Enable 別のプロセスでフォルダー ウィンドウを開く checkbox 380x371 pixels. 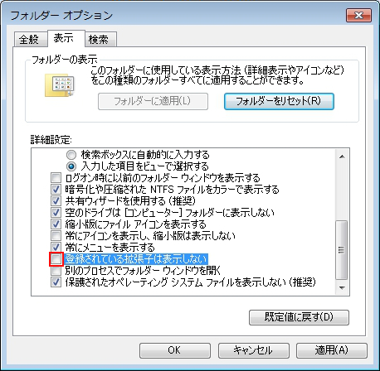pyautogui.click(x=56, y=271)
